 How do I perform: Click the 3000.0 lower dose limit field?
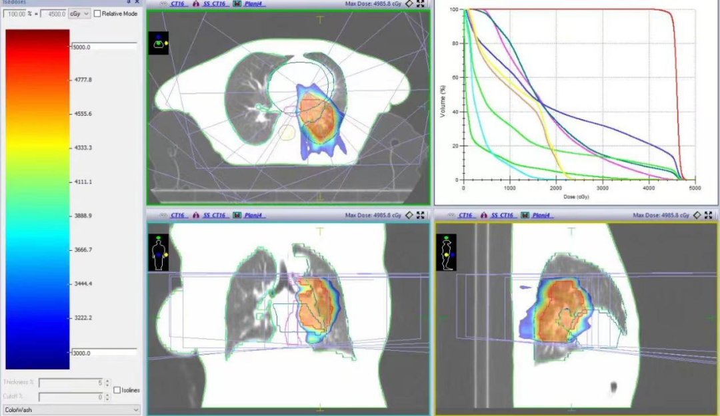point(104,353)
